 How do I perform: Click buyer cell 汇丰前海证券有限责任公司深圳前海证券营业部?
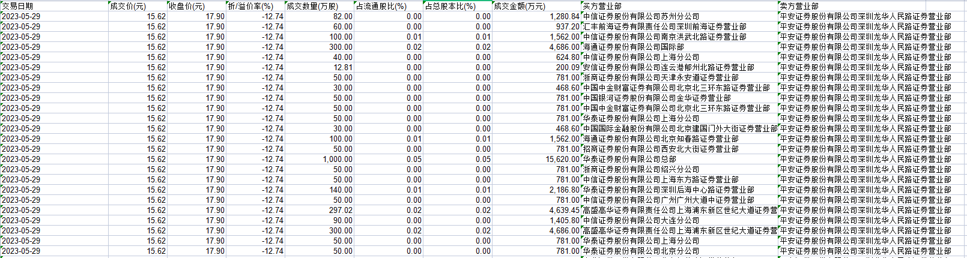[x=680, y=27]
